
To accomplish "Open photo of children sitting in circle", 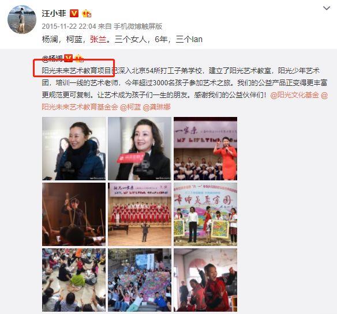I will (x=74, y=280).
